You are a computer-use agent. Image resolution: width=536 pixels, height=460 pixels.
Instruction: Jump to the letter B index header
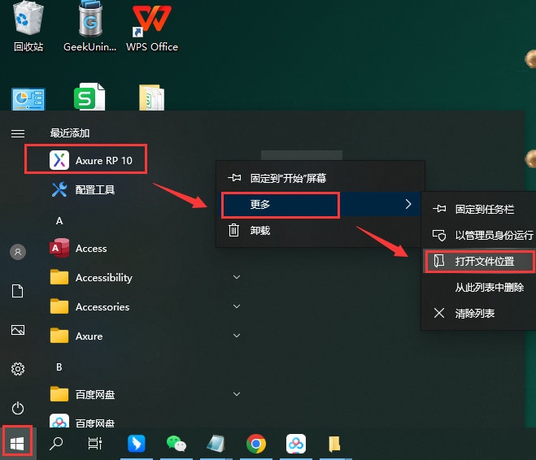click(59, 367)
